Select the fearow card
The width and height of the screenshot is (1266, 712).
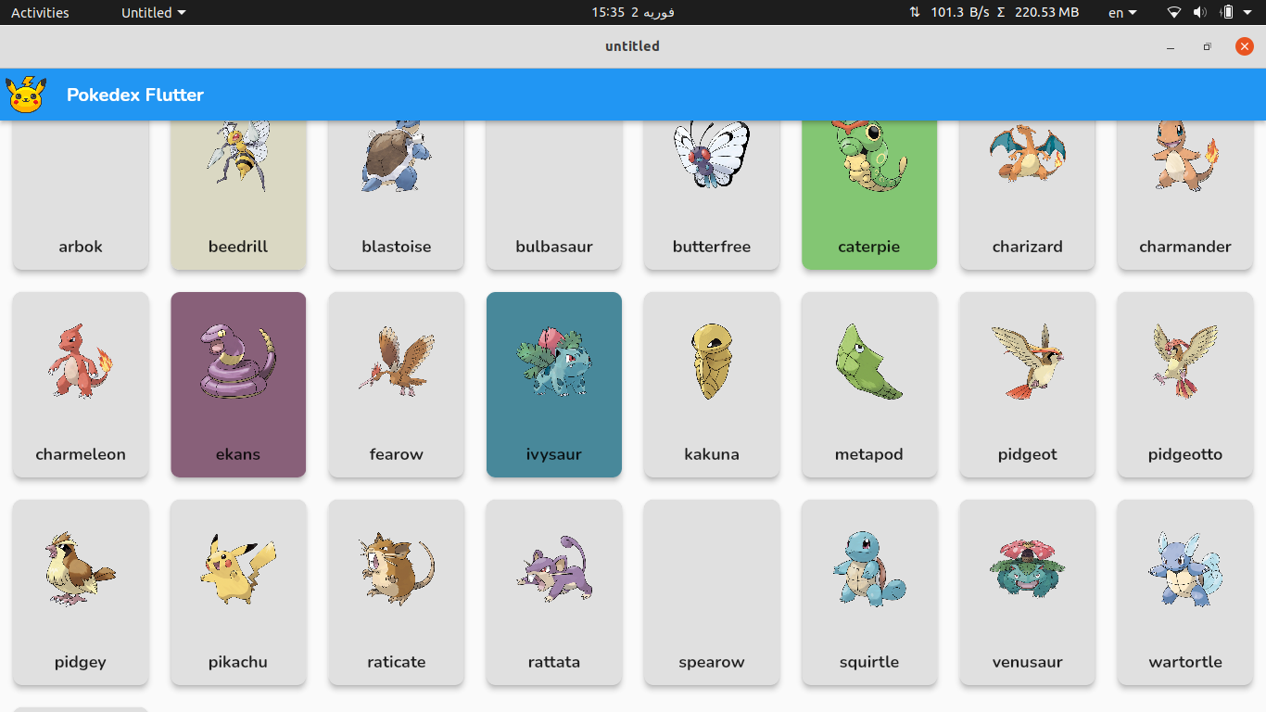tap(397, 385)
